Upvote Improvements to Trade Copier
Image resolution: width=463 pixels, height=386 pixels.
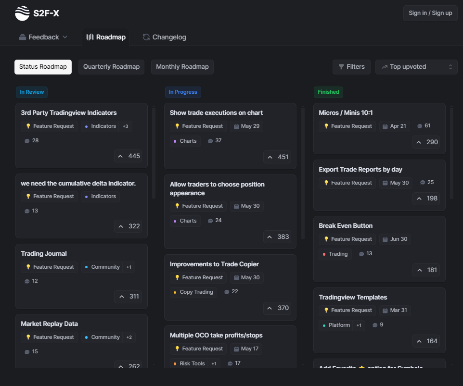(x=277, y=308)
